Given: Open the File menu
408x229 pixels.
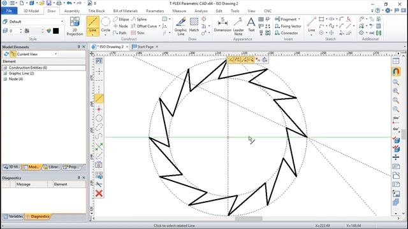Looking at the screenshot, I should pos(9,11).
